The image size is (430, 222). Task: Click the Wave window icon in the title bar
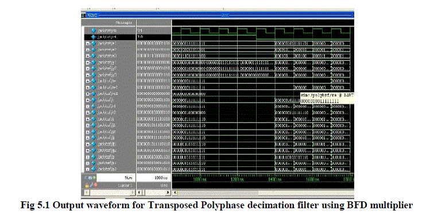tap(84, 15)
